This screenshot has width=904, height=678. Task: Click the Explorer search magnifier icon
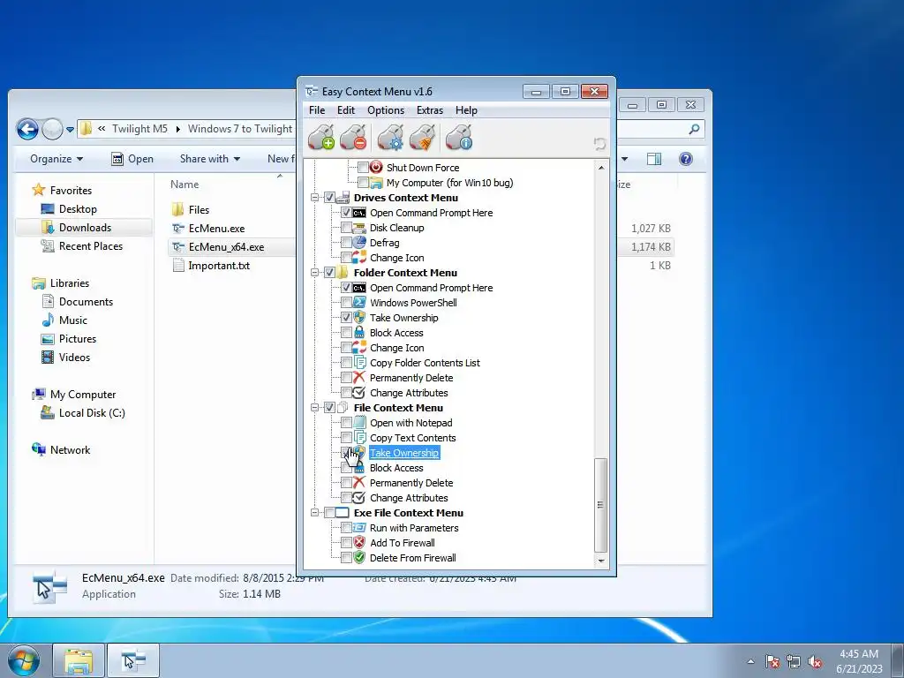[694, 129]
